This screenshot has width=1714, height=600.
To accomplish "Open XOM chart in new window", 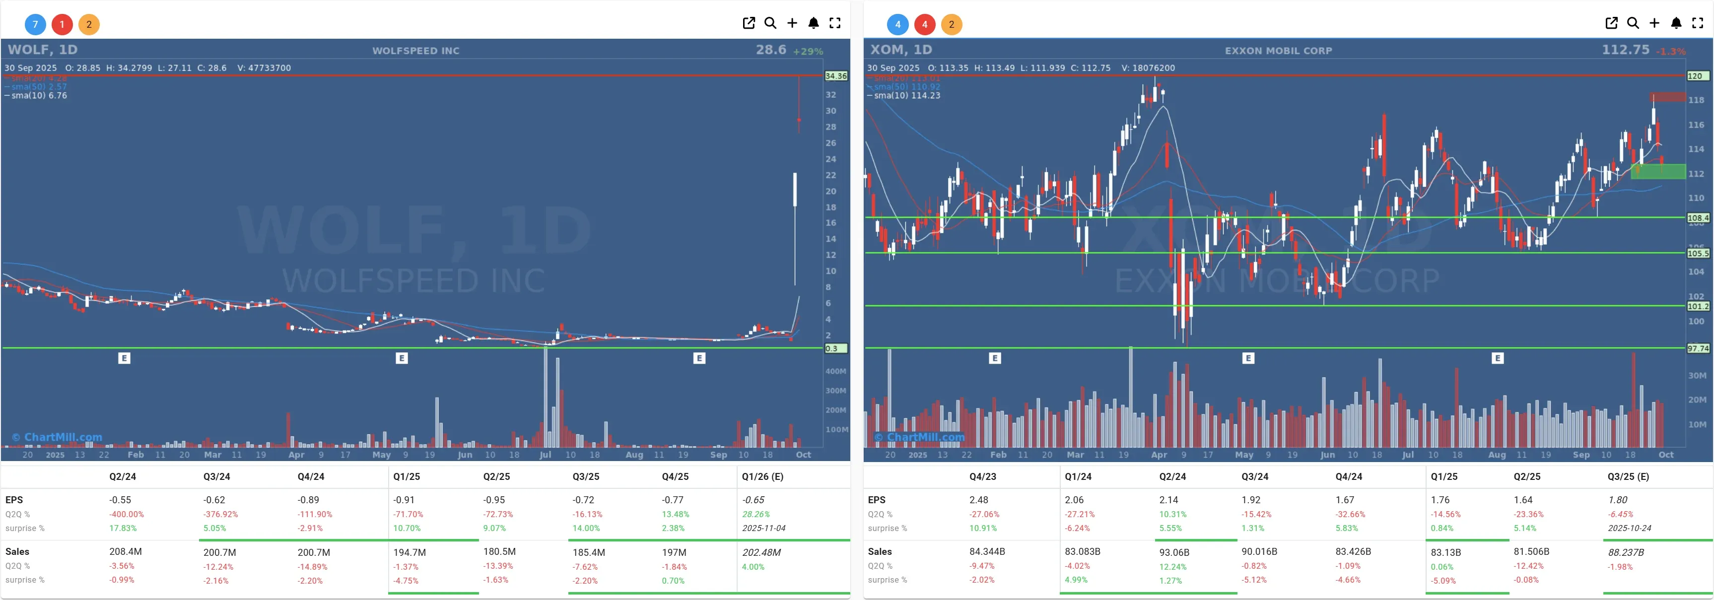I will coord(1611,23).
